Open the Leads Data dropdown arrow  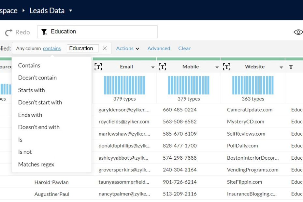pyautogui.click(x=71, y=11)
